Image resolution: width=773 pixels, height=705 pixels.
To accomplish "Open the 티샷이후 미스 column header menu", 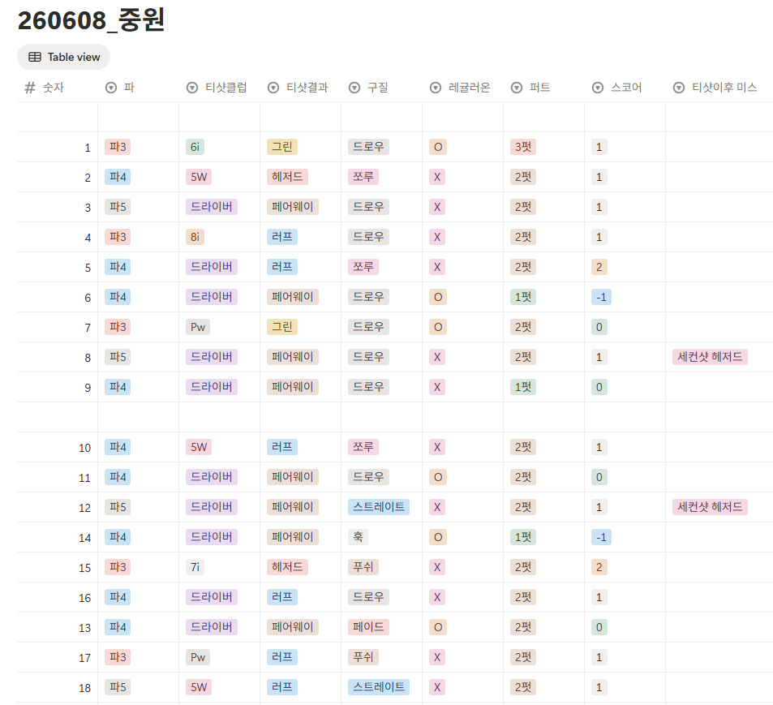I will 719,88.
